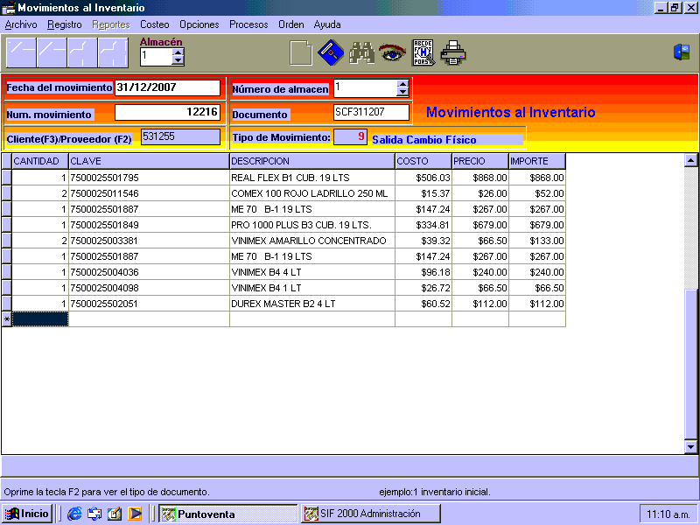Go to last record navigation button
Image resolution: width=700 pixels, height=525 pixels.
pyautogui.click(x=113, y=53)
